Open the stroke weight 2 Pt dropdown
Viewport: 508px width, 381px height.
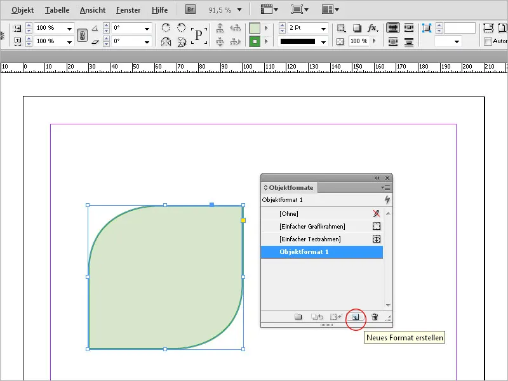click(323, 29)
